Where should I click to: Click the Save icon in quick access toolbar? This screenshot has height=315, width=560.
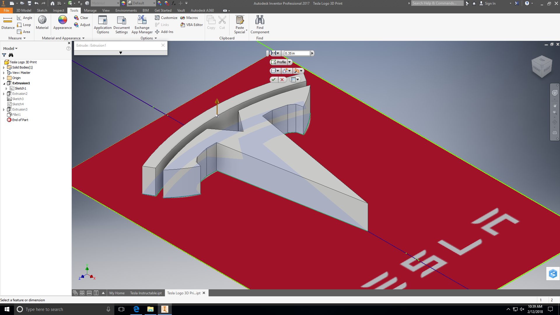click(29, 3)
